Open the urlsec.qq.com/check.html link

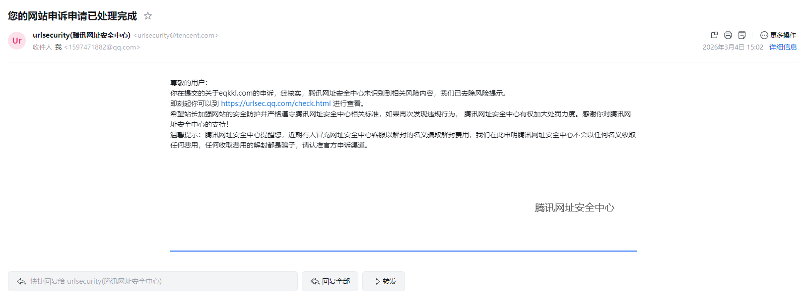point(276,103)
